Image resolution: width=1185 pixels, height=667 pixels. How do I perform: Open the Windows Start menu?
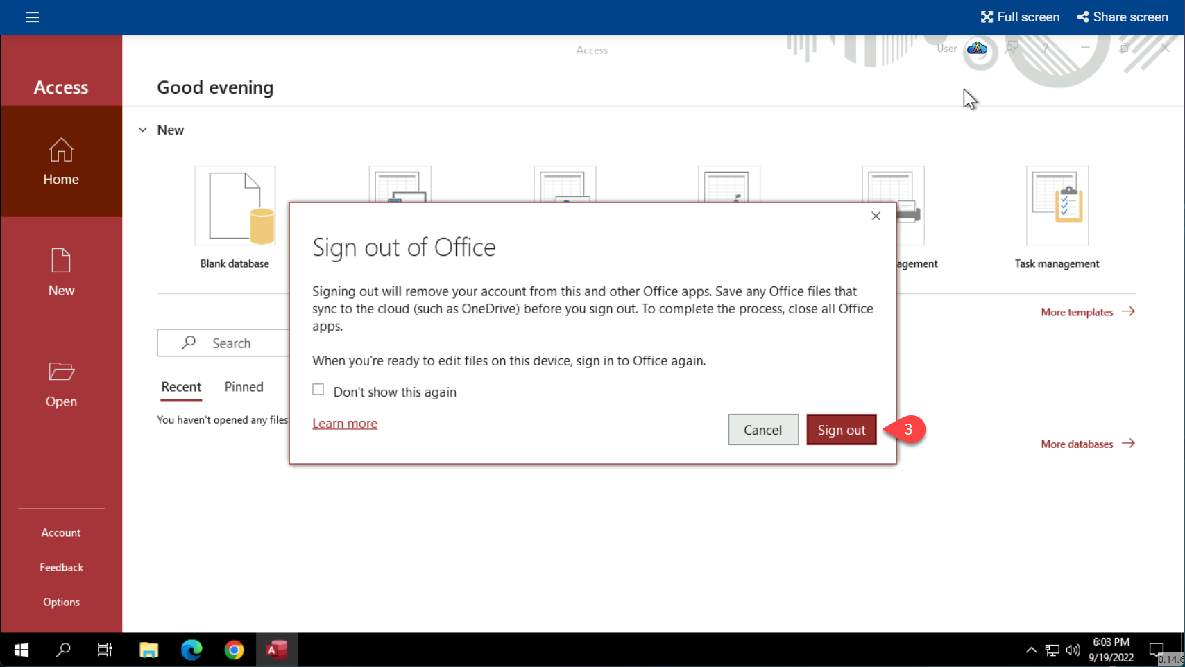point(22,650)
